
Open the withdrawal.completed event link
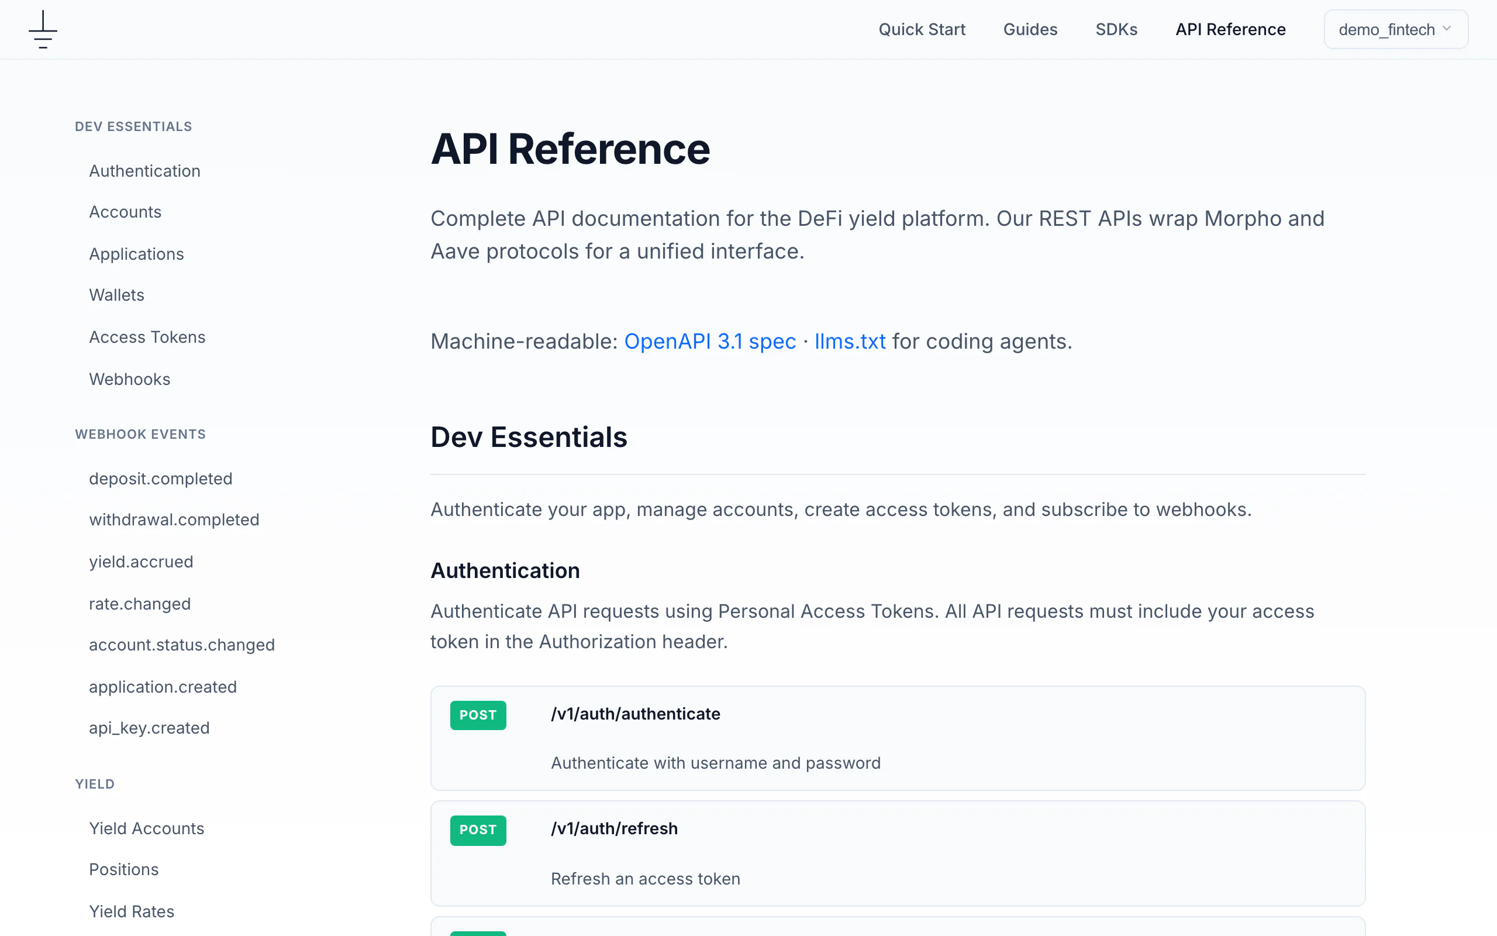click(x=174, y=519)
